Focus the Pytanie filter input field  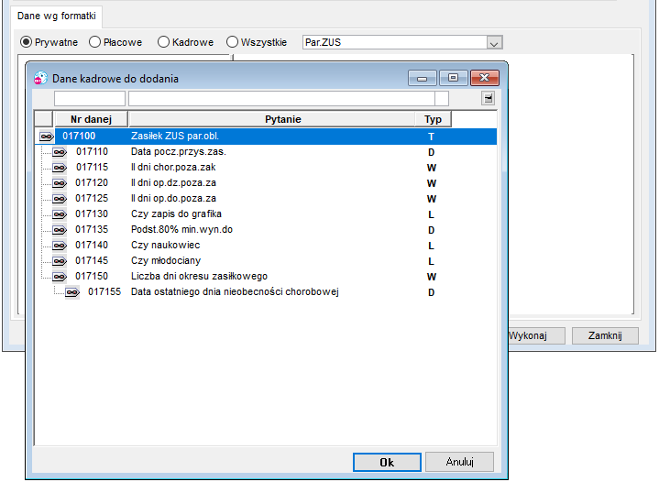click(281, 99)
